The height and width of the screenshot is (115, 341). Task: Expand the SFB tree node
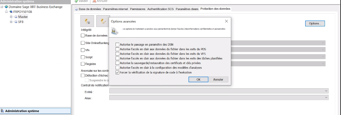(x=11, y=22)
